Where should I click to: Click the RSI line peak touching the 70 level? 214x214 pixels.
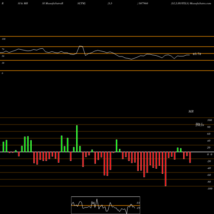80,46
